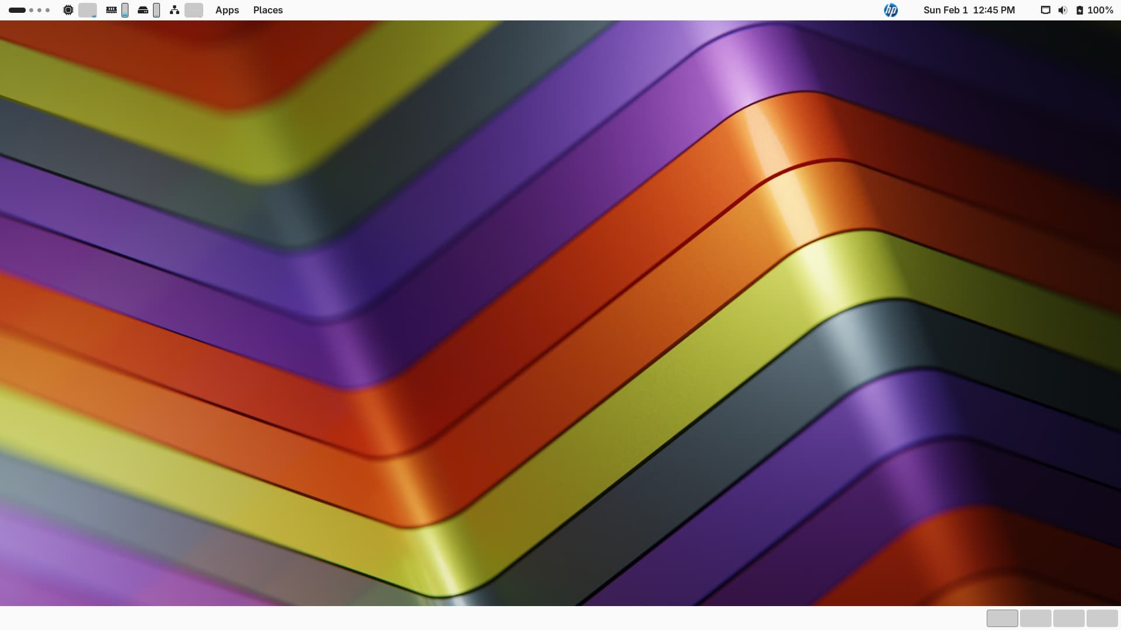Click the HP logo tray icon
The image size is (1121, 630).
click(890, 10)
